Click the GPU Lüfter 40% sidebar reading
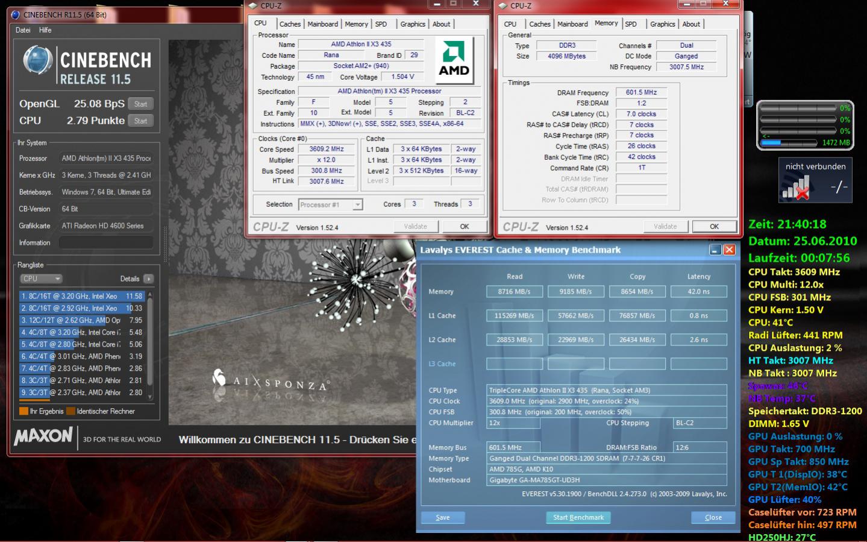The height and width of the screenshot is (542, 867). (x=784, y=500)
